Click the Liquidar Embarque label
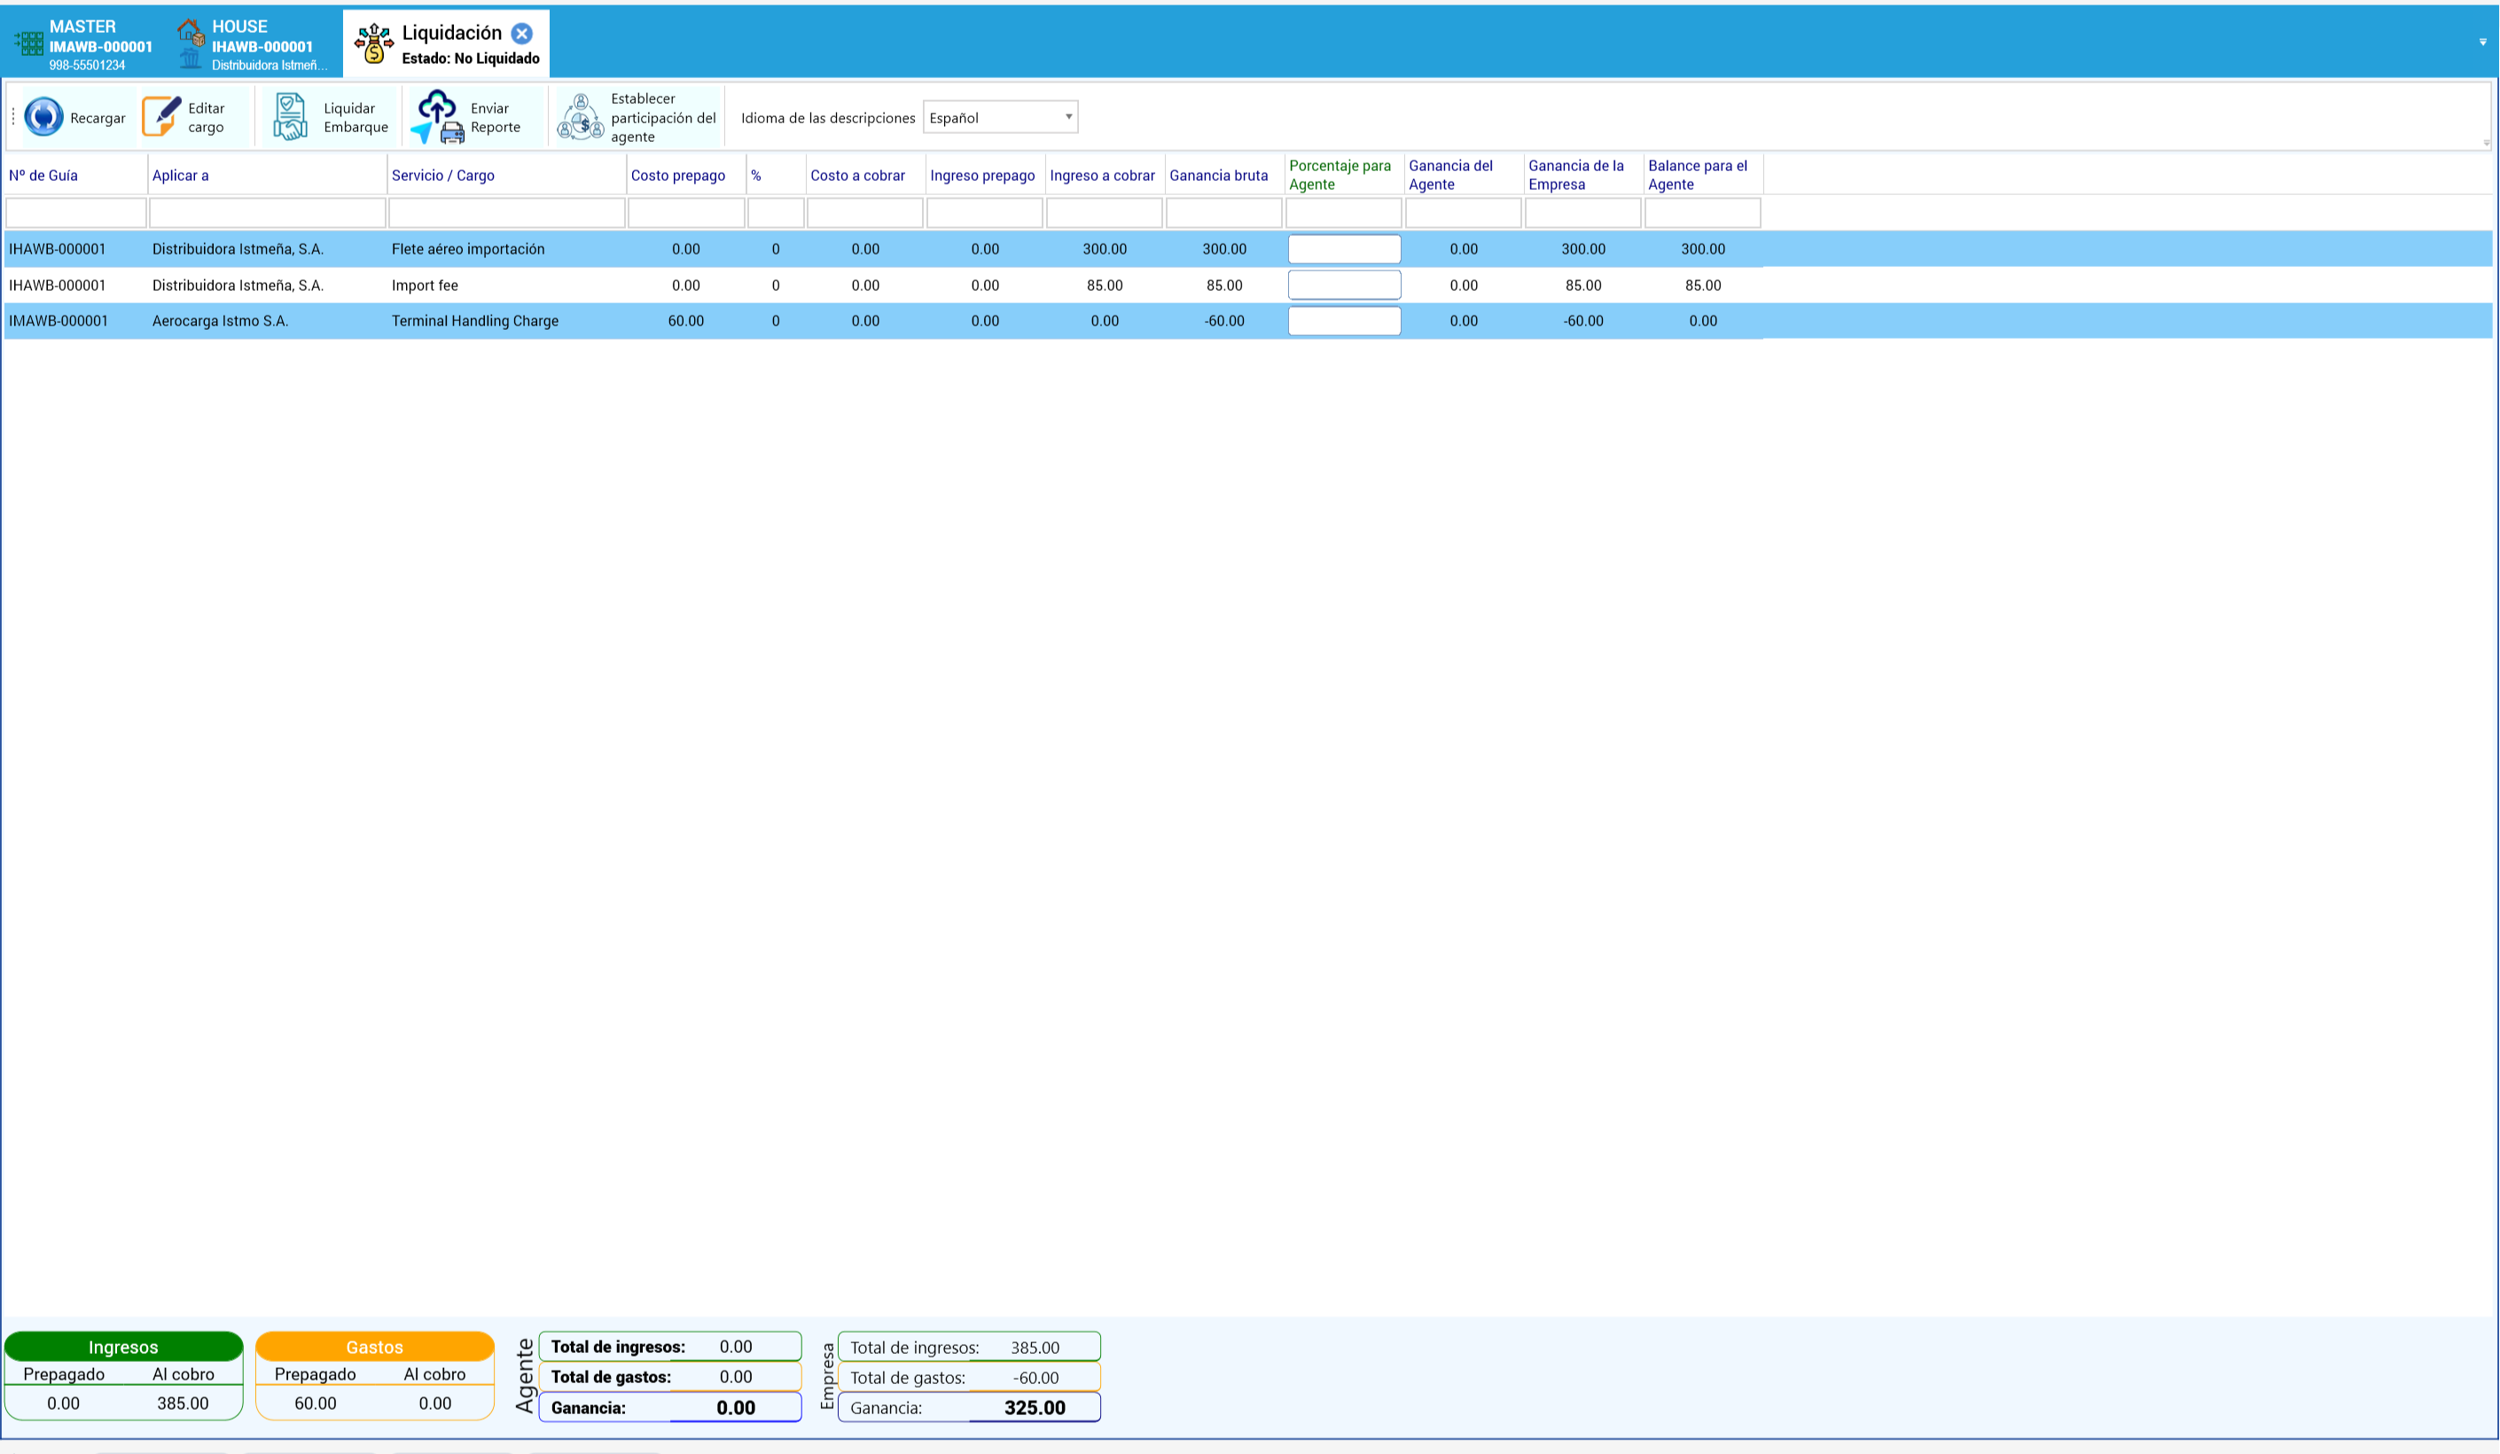The image size is (2500, 1454). pyautogui.click(x=355, y=117)
